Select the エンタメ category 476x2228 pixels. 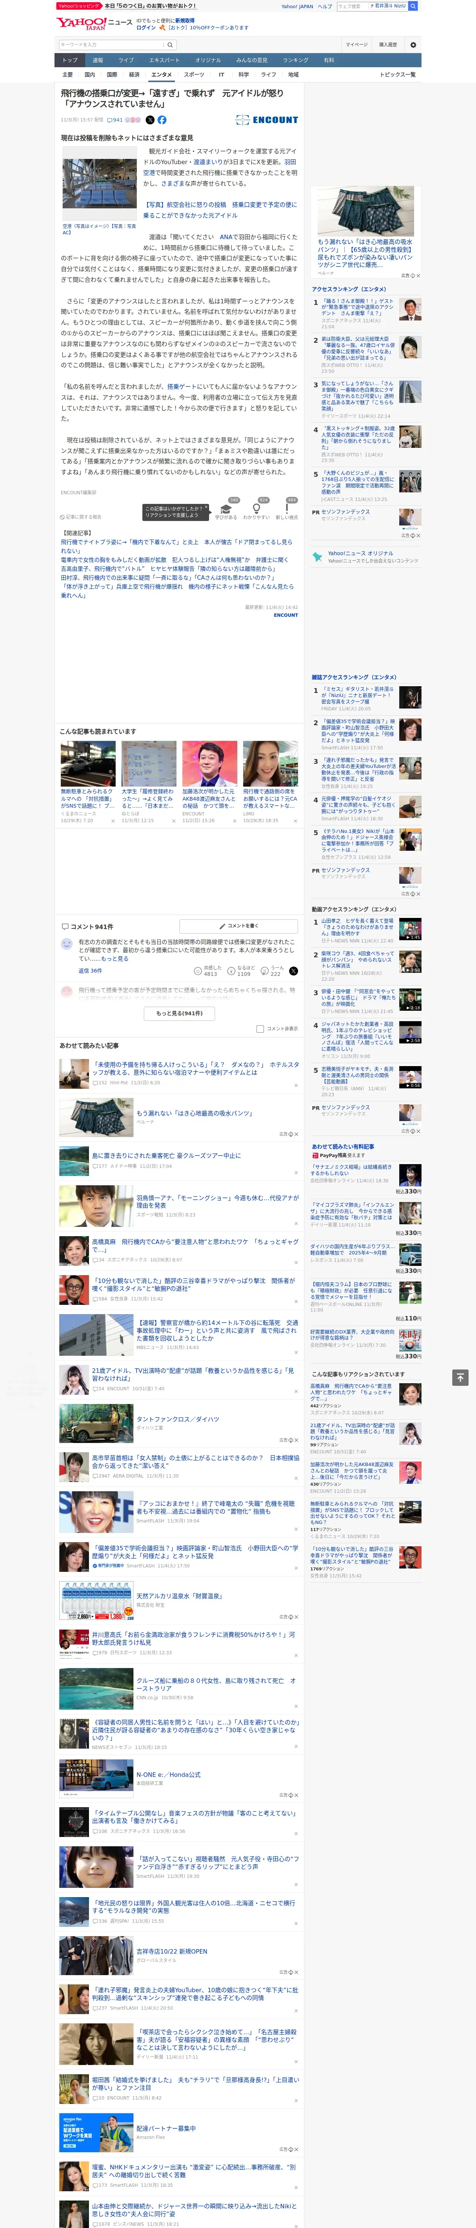pyautogui.click(x=162, y=74)
